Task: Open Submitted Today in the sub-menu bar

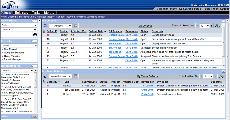Action: click(95, 17)
